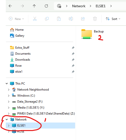Go back with the Back arrow
126x140 pixels.
[x=10, y=6]
